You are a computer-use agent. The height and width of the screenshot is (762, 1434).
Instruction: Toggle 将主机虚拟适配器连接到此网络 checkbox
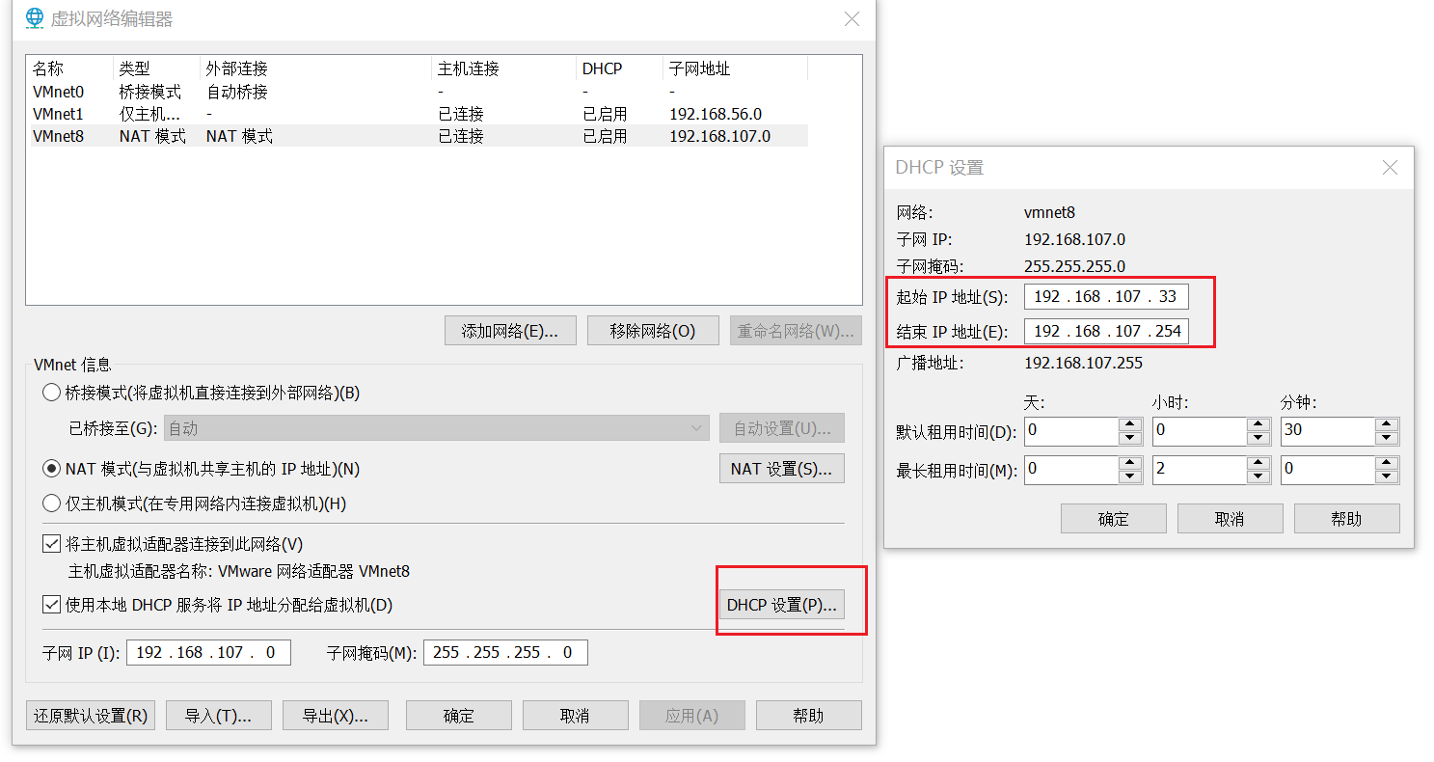click(x=52, y=544)
